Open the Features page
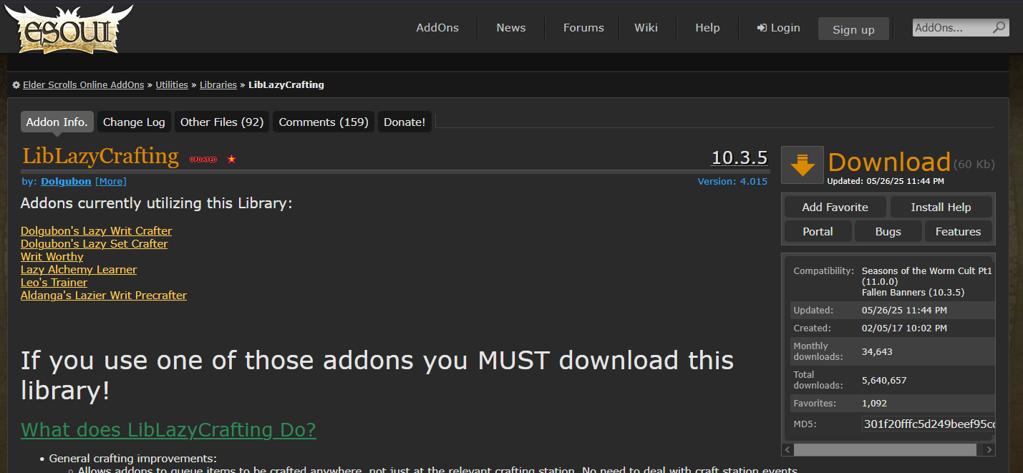Image resolution: width=1023 pixels, height=473 pixels. point(958,232)
